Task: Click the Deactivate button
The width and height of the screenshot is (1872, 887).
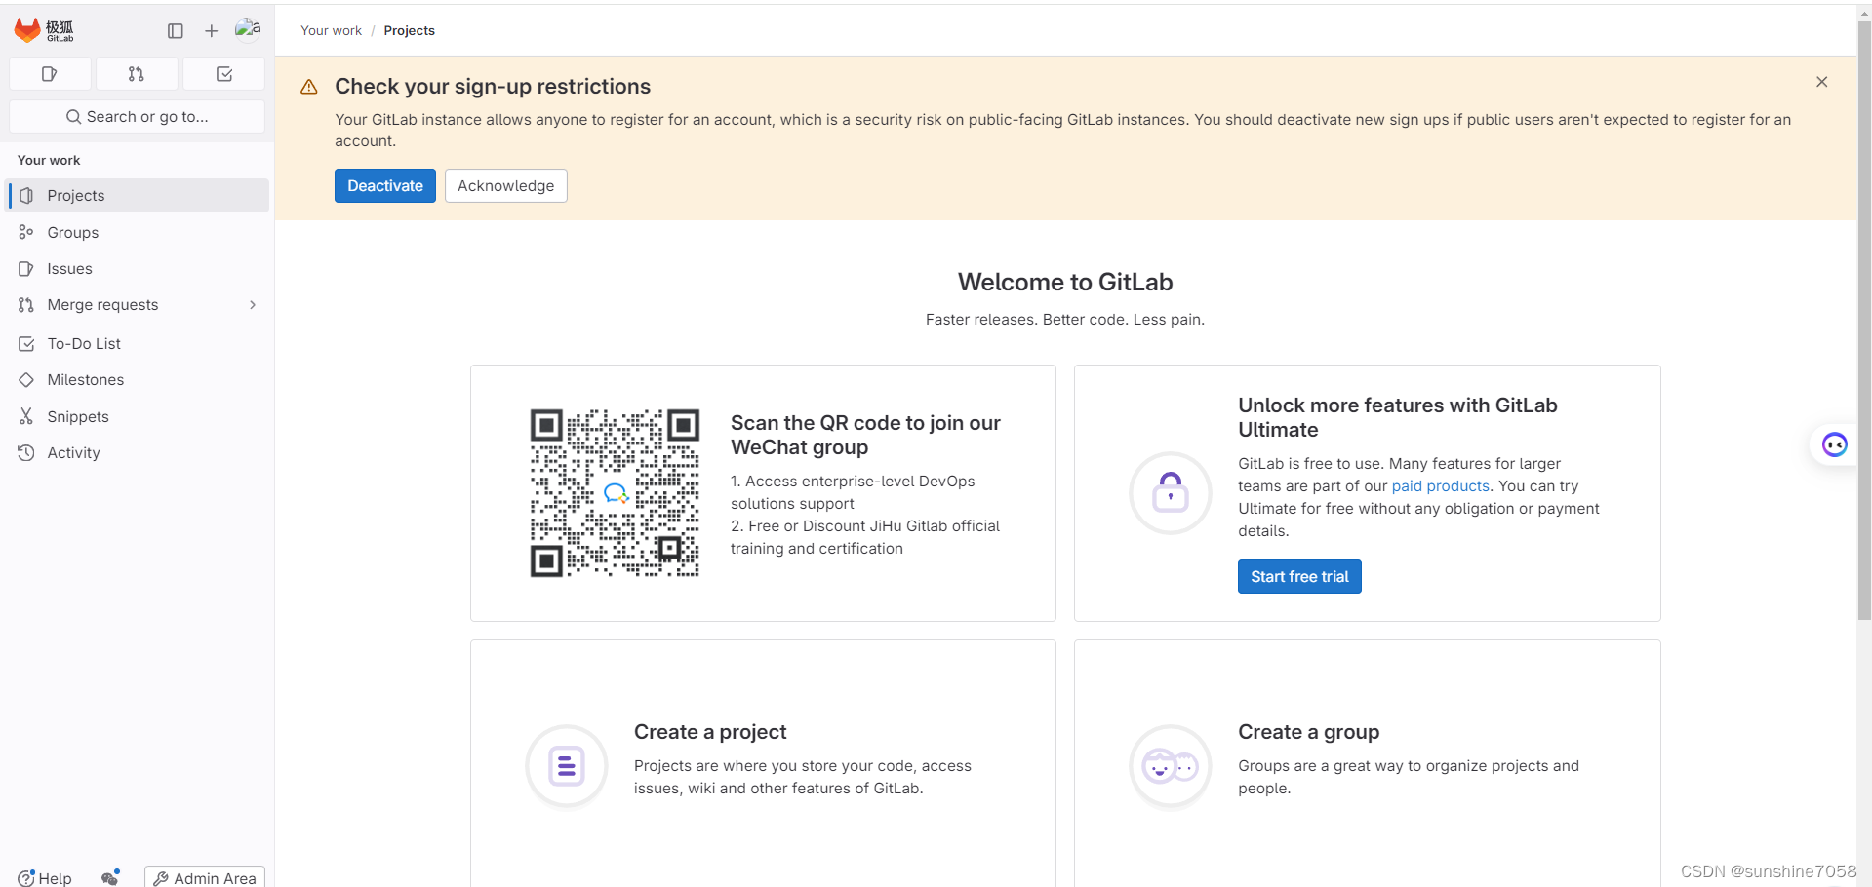Action: [385, 185]
